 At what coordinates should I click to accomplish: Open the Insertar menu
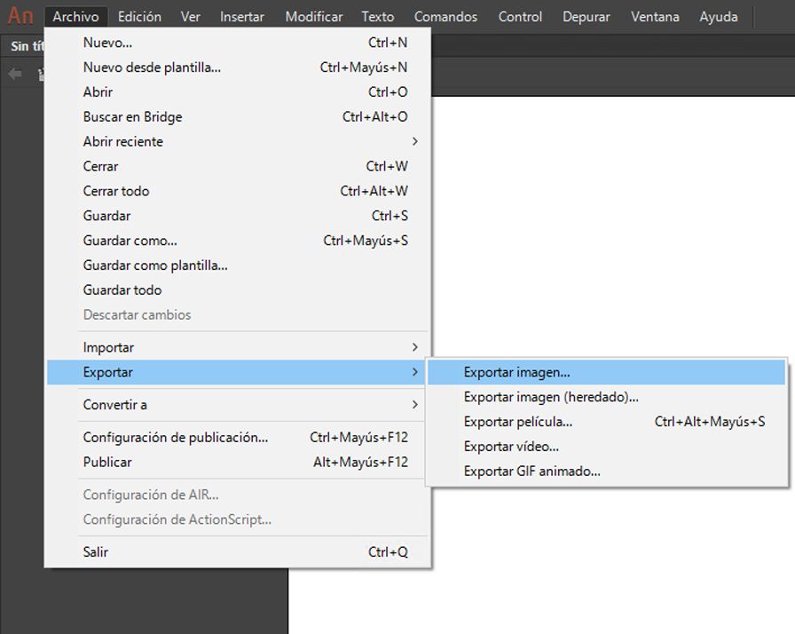coord(242,17)
